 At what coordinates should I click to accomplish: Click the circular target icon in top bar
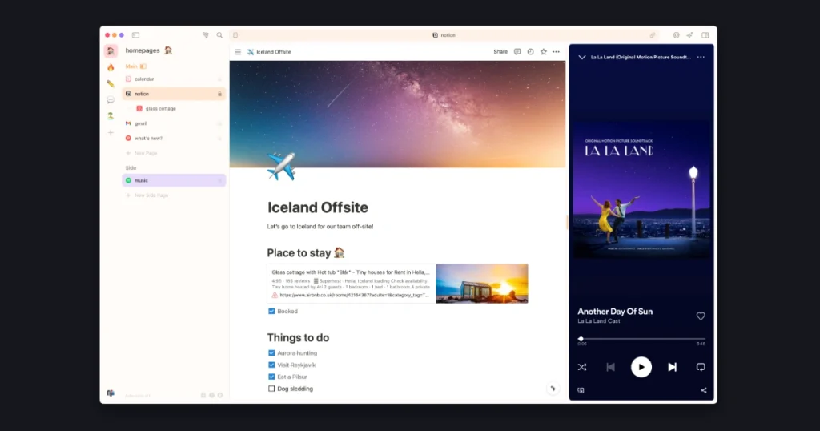(676, 35)
